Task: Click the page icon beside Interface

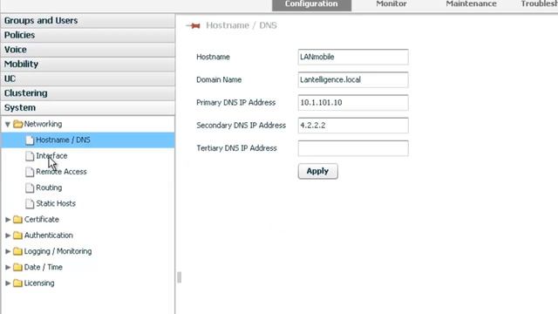Action: [30, 156]
